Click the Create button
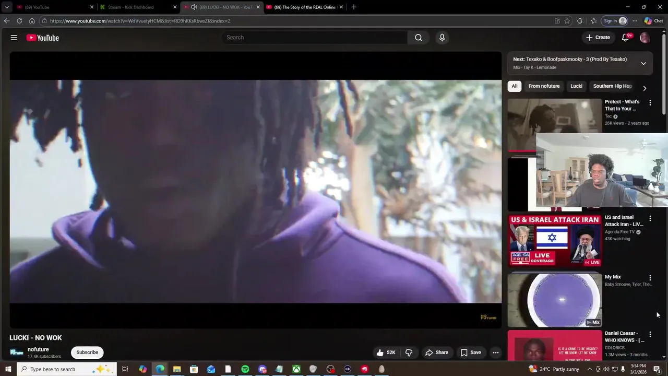 pyautogui.click(x=598, y=38)
